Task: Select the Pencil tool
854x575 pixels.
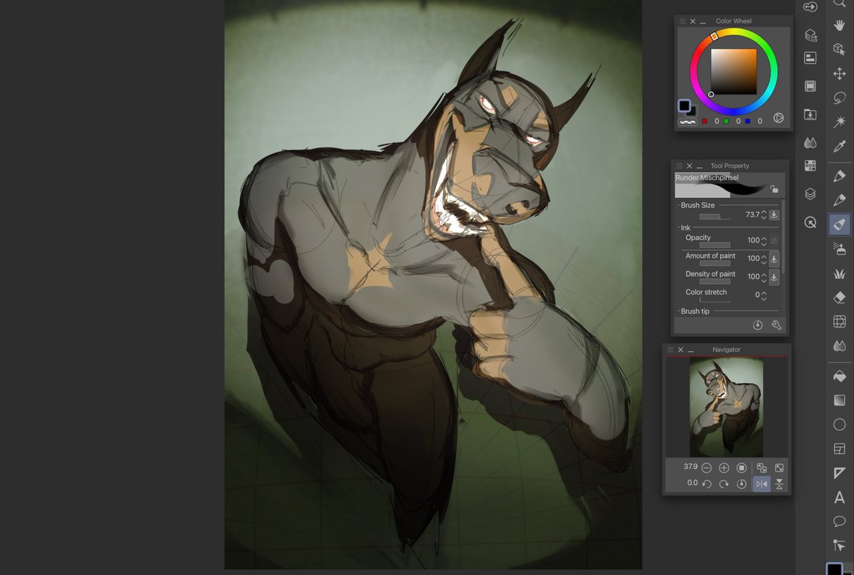Action: [839, 200]
